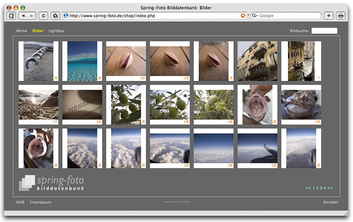Open the Home navigation tab
This screenshot has height=222, width=353.
(x=22, y=31)
